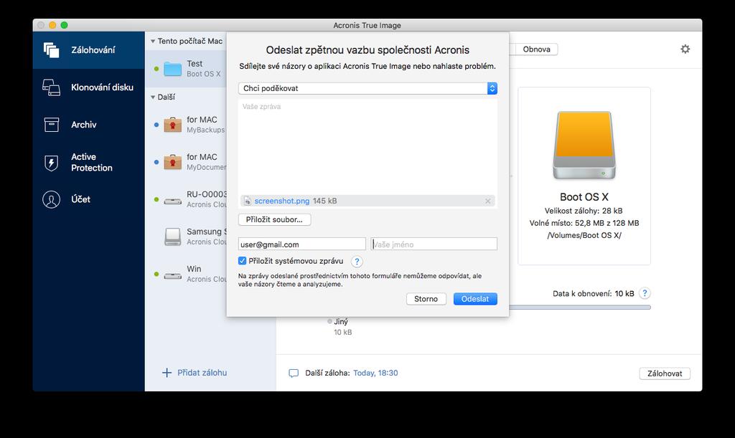Image resolution: width=735 pixels, height=438 pixels.
Task: Select the Test Boot OS X backup
Action: pos(186,69)
